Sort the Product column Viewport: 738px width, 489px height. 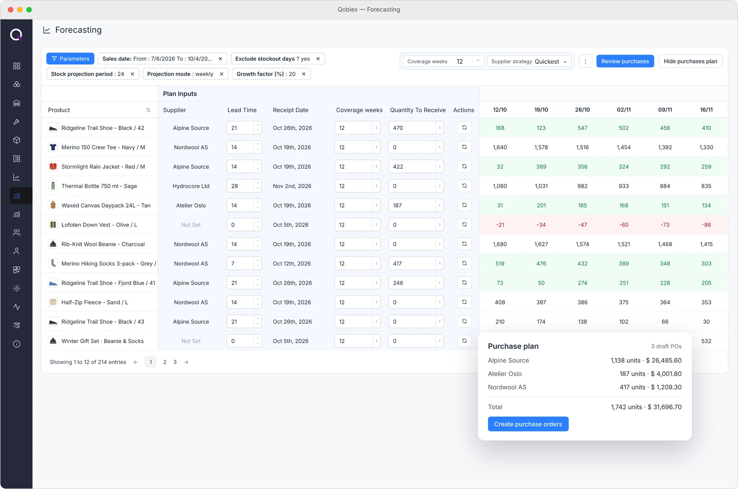[x=148, y=110]
